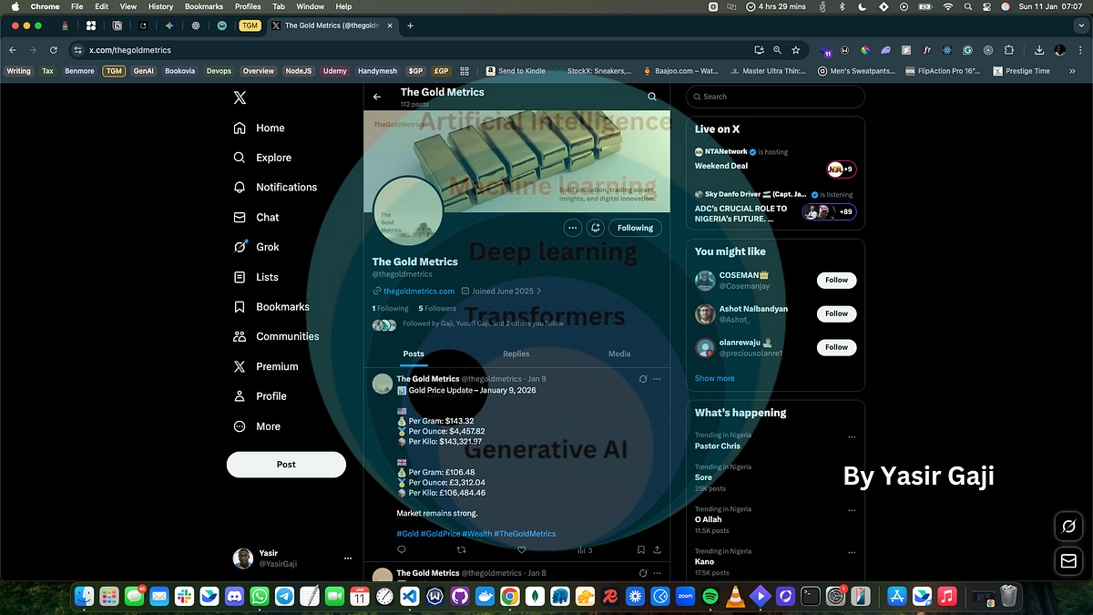Follow Ashot Nalbandyan

click(x=836, y=313)
